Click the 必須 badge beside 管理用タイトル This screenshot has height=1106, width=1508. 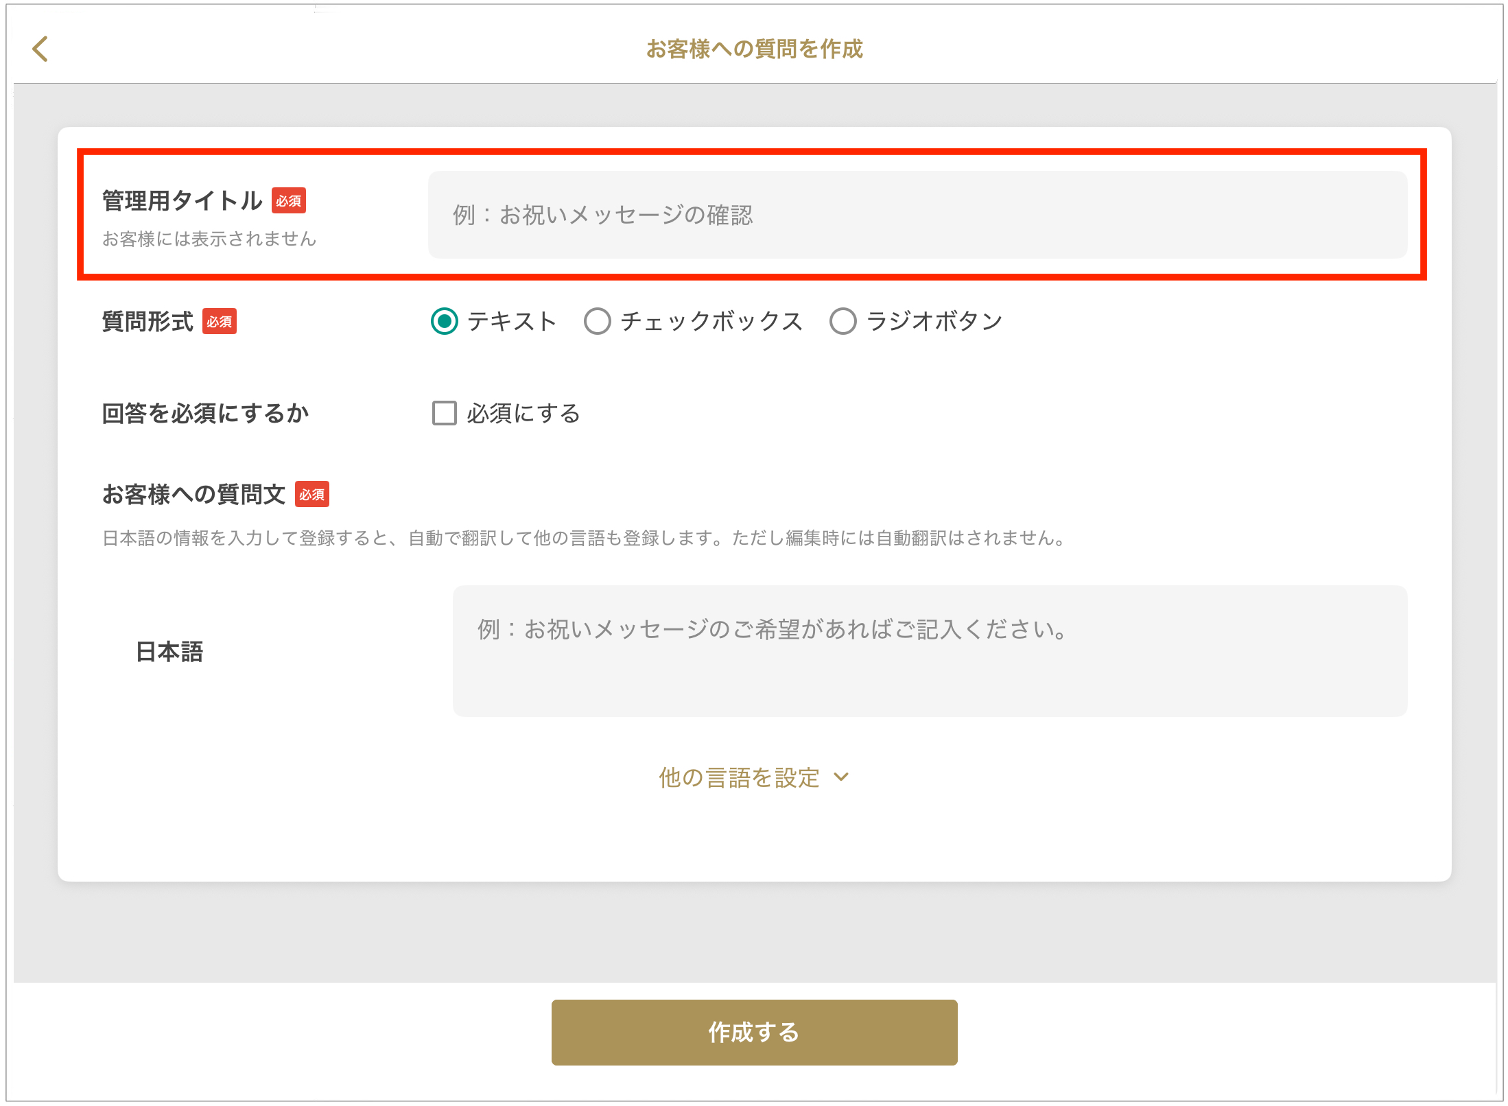tap(289, 201)
